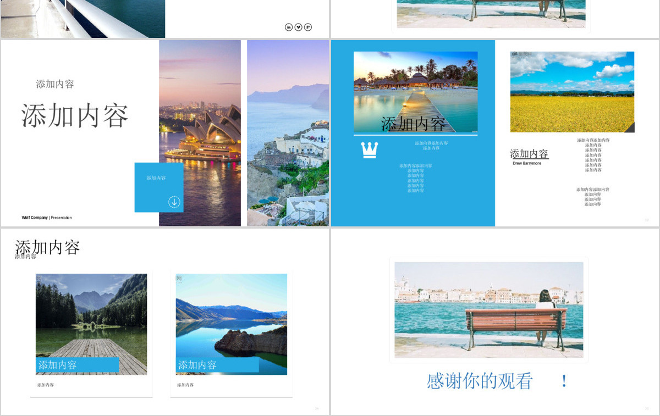660x416 pixels.
Task: Select the Sydney Opera House photo
Action: coord(200,133)
